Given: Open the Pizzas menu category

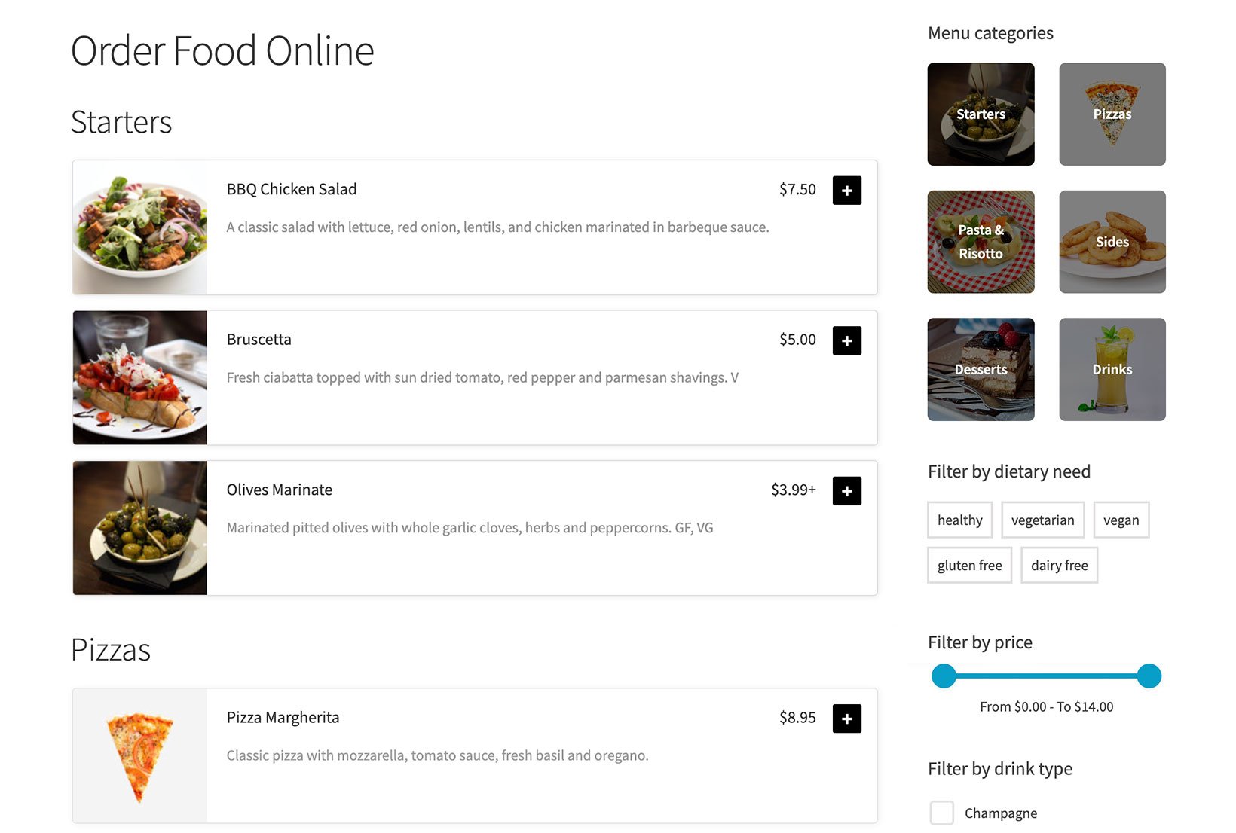Looking at the screenshot, I should [1112, 114].
